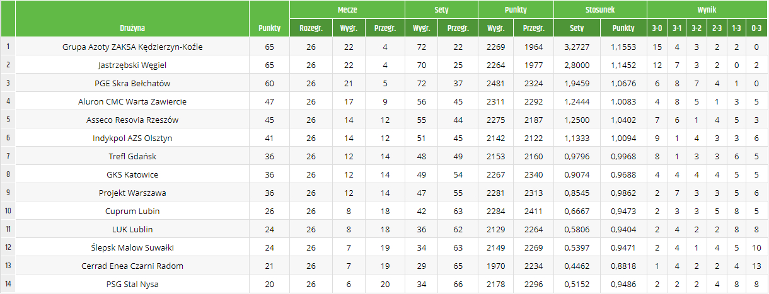769x294 pixels.
Task: Select Trefl Gdańsk in standings
Action: (132, 156)
